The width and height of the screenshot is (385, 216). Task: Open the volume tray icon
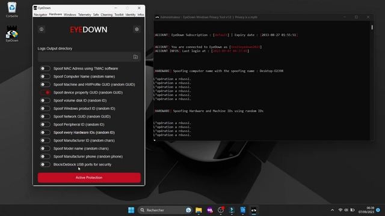point(346,210)
